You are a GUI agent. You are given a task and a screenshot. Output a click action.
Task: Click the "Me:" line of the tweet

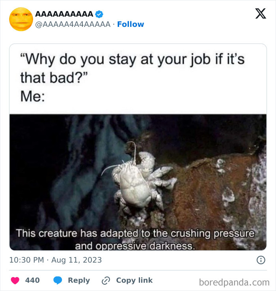coord(33,96)
